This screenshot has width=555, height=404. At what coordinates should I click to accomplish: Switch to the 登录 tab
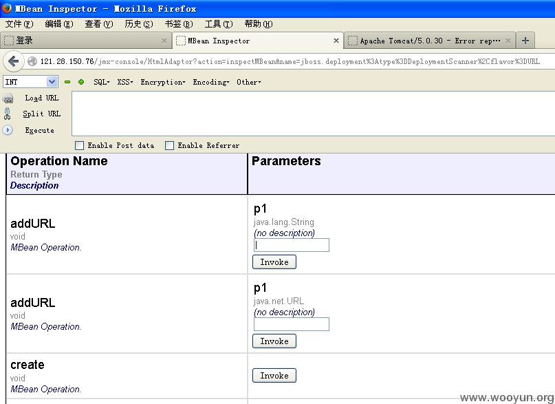click(x=86, y=41)
